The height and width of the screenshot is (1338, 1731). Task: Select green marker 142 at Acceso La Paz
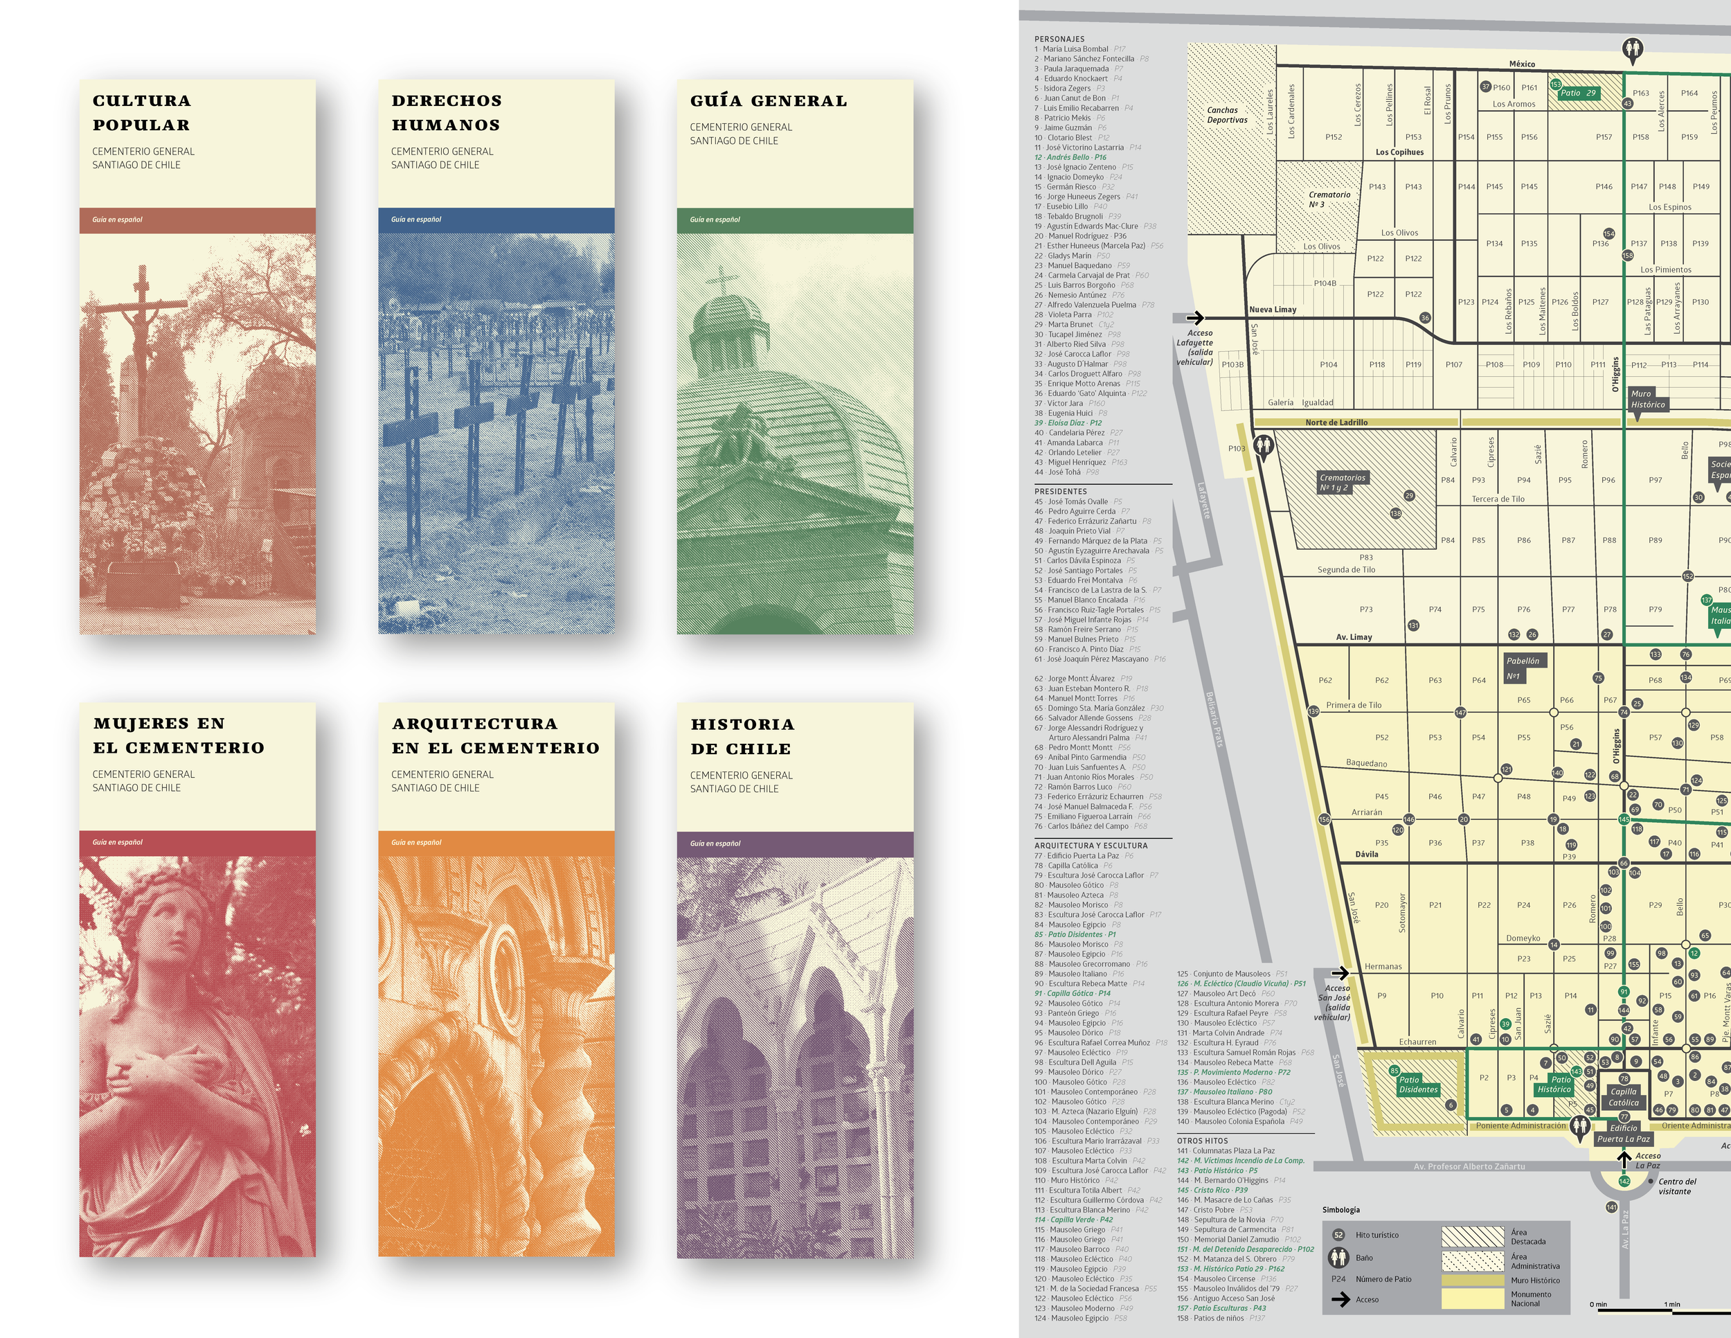(x=1624, y=1181)
